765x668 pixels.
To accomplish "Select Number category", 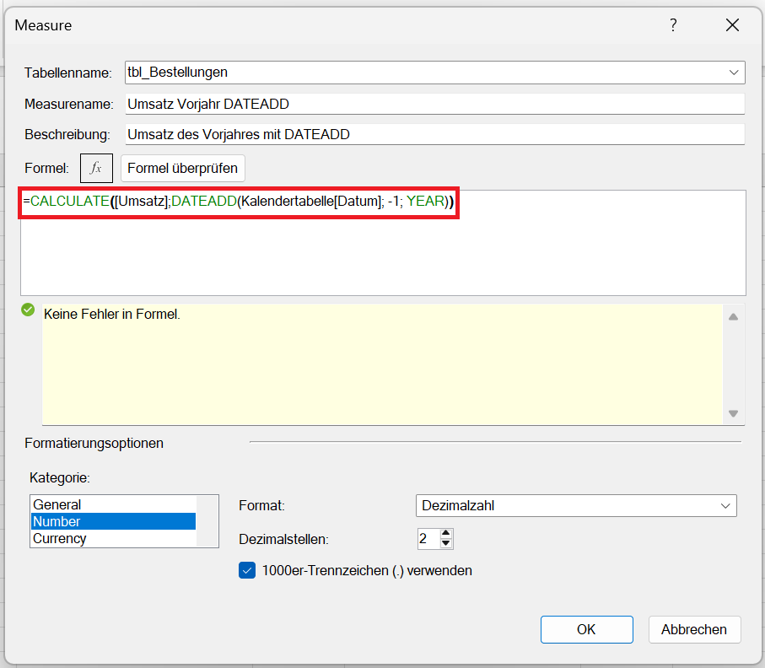I will coord(57,521).
